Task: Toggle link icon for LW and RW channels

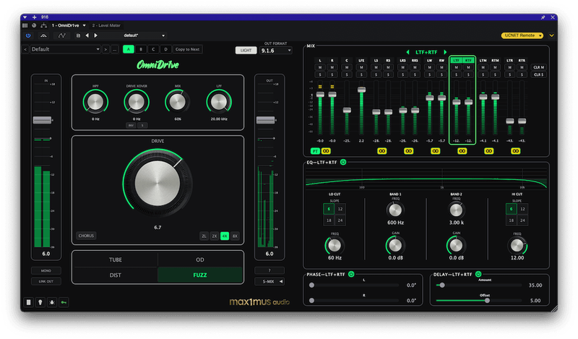Action: (436, 151)
